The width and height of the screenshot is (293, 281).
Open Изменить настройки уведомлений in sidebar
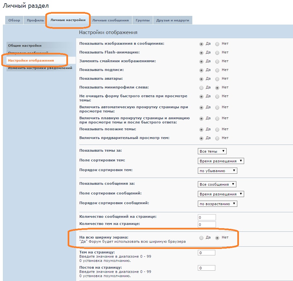pos(40,68)
